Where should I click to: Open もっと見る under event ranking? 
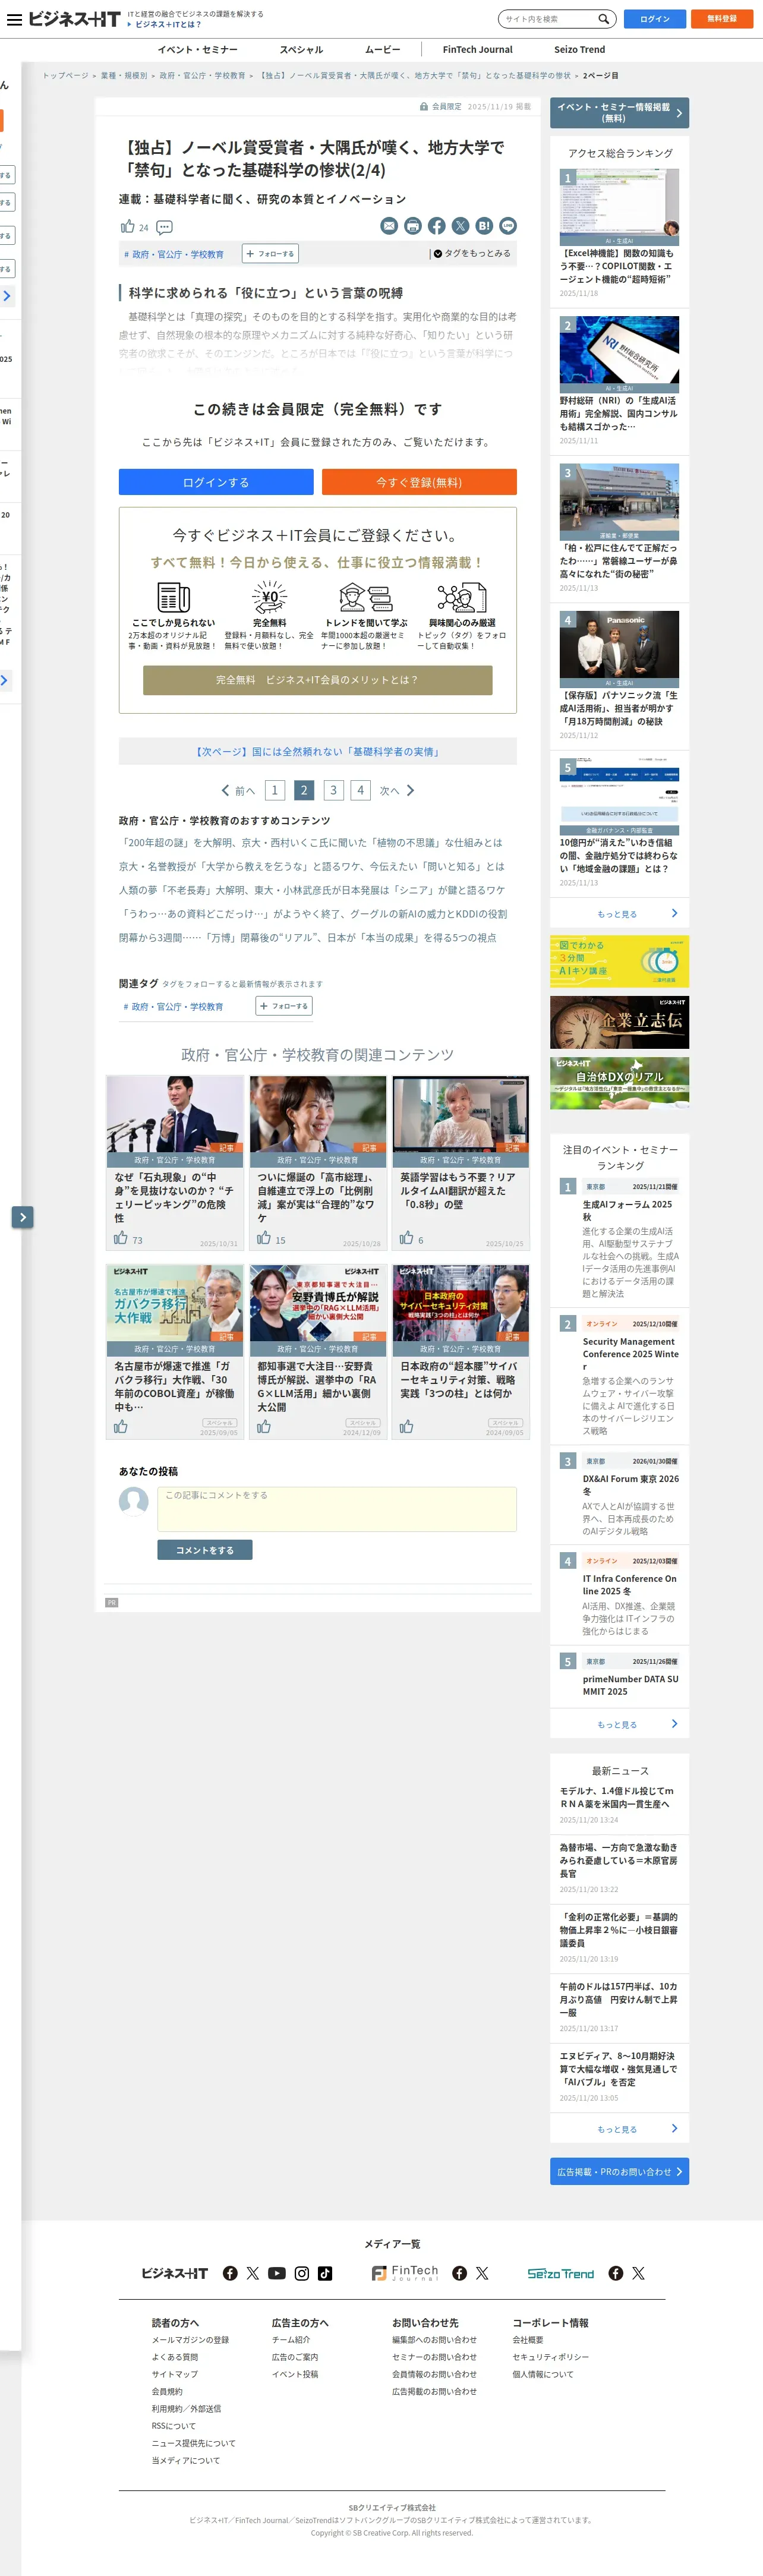[619, 1724]
